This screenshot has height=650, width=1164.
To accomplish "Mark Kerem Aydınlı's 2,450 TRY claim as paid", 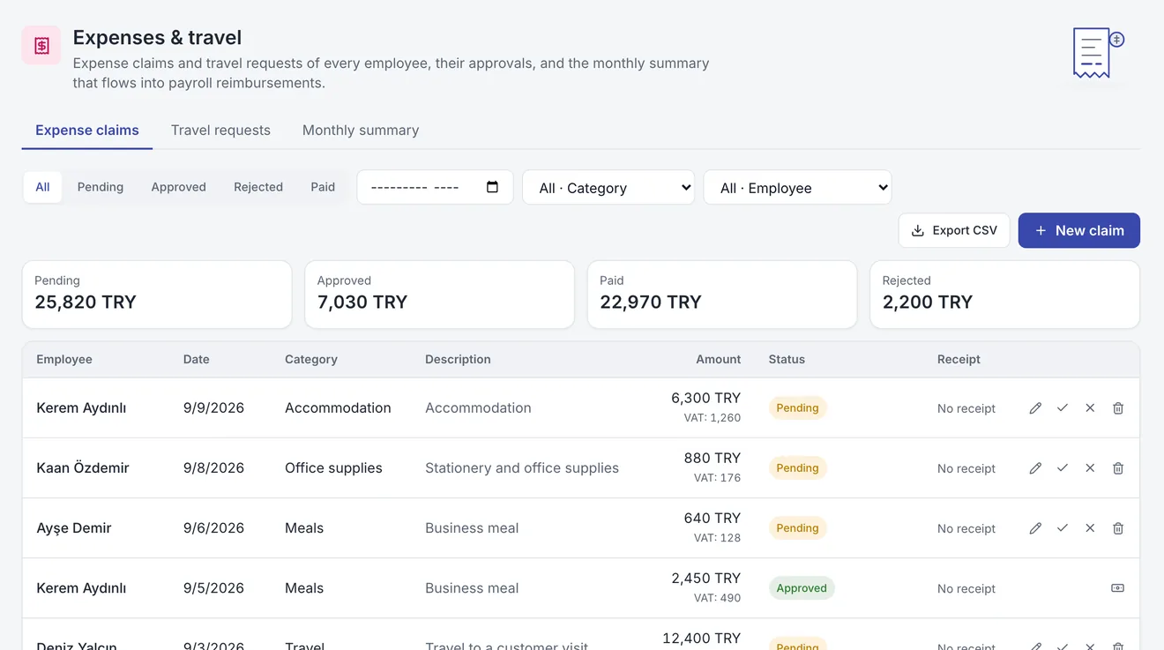I will click(1117, 588).
